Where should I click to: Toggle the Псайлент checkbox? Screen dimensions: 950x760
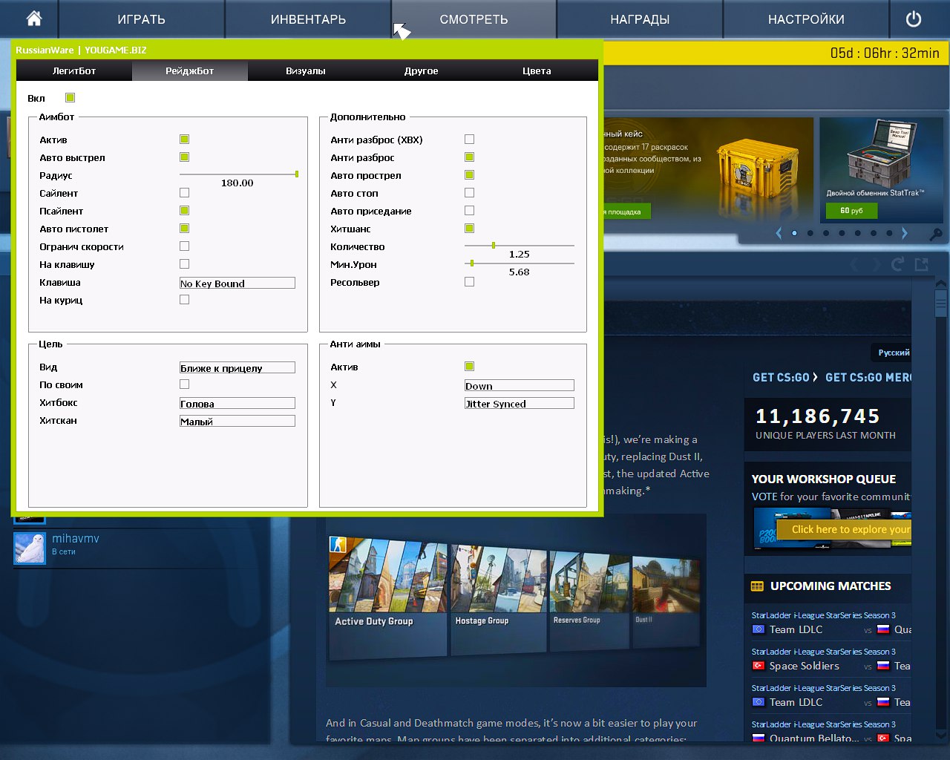pos(185,210)
